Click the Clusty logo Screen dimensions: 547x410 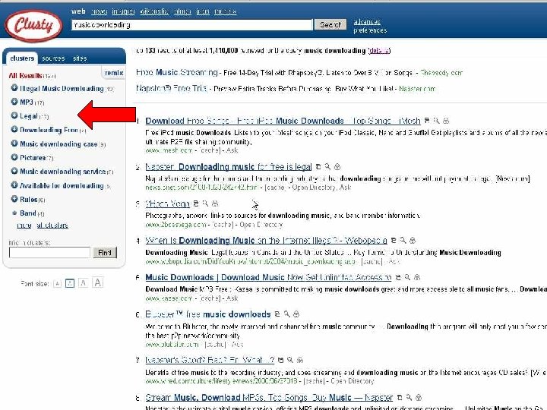tap(33, 25)
